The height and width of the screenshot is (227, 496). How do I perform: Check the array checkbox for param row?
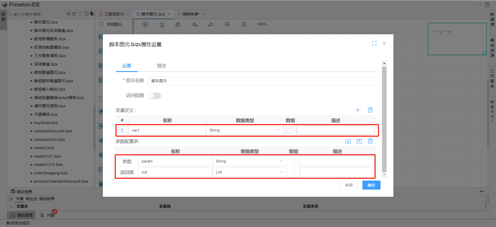point(293,161)
